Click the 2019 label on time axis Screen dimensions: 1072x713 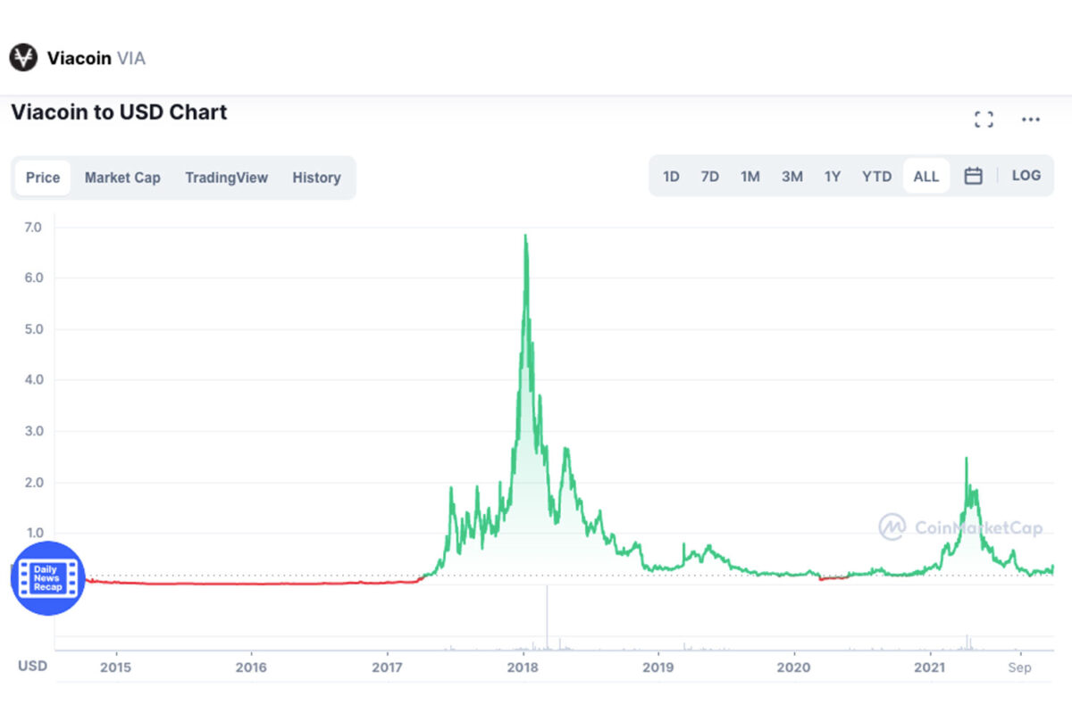[657, 667]
